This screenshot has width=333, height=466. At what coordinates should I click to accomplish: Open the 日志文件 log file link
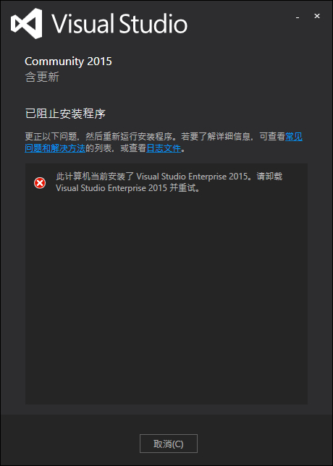coord(164,148)
